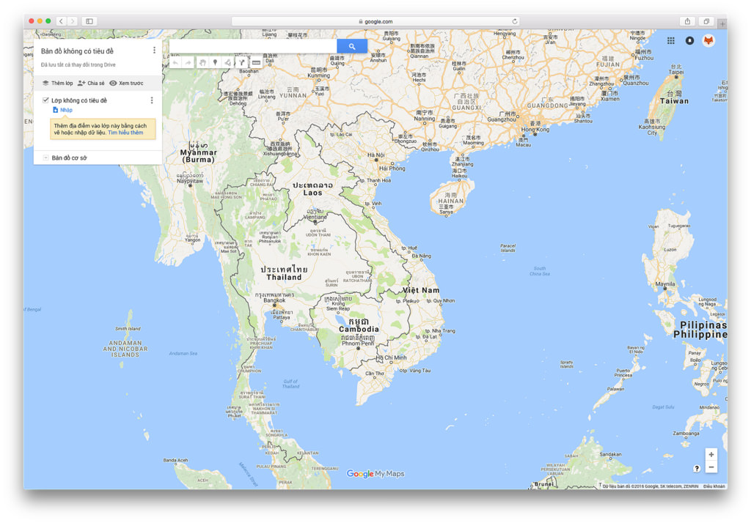Toggle the Safari sidebar button
The image size is (751, 523).
click(x=89, y=21)
